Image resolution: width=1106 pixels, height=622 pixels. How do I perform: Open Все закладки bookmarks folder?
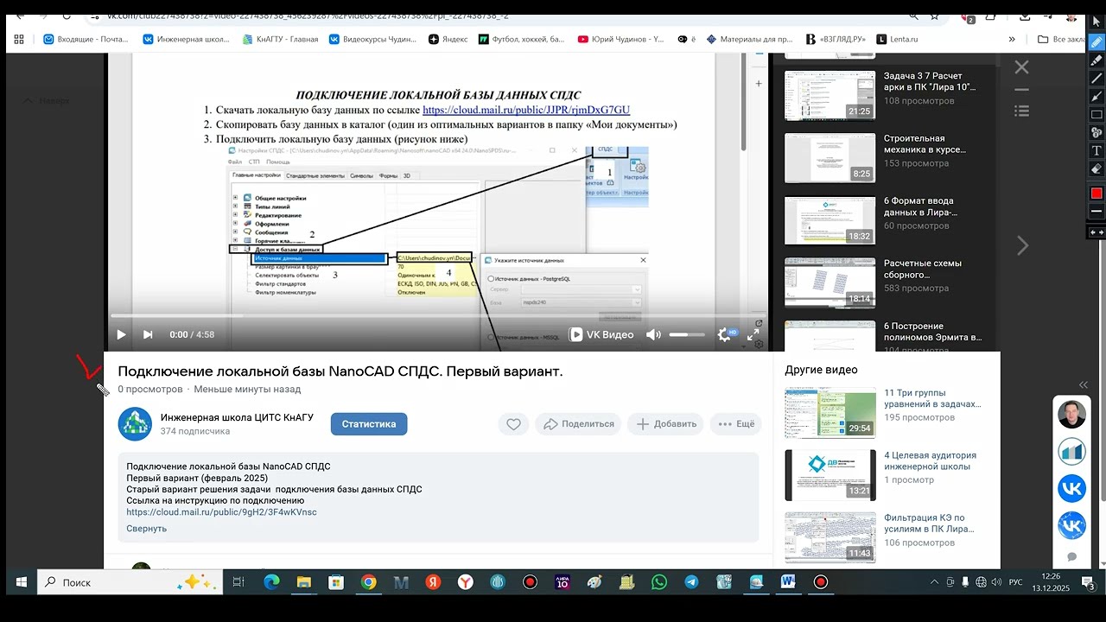[x=1060, y=39]
